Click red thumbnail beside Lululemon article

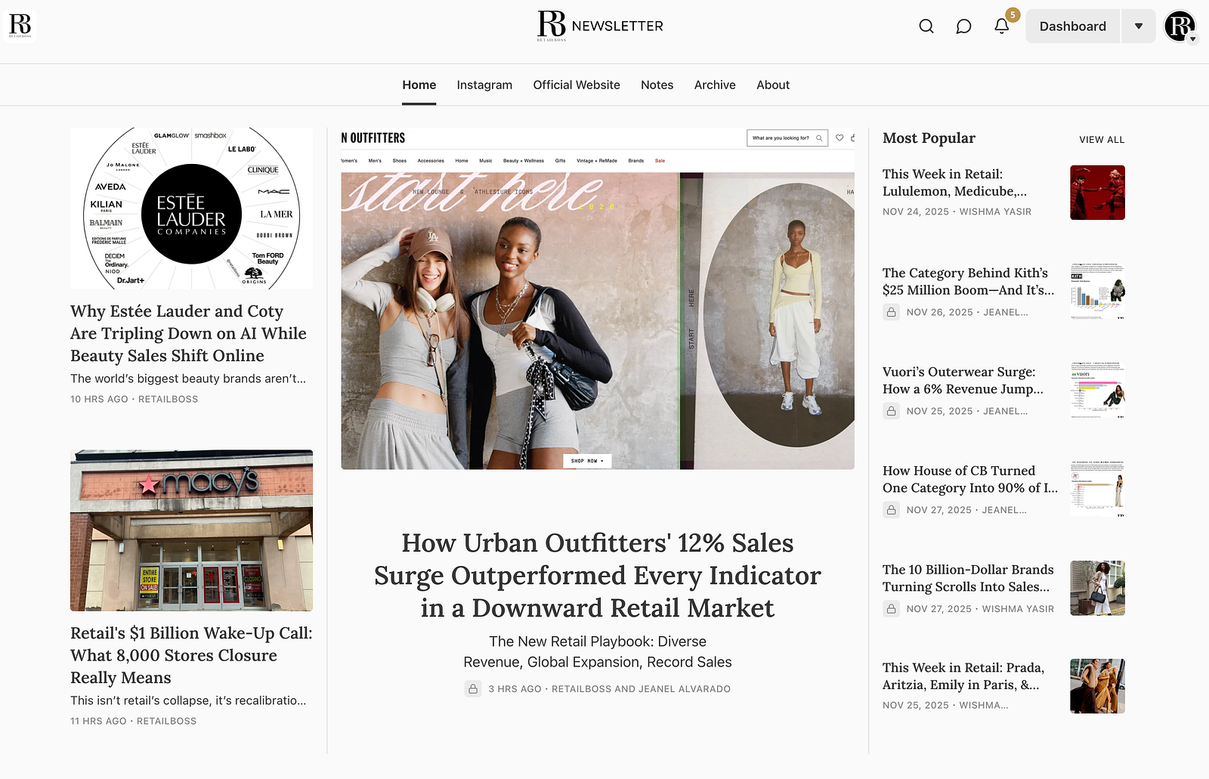pyautogui.click(x=1097, y=193)
